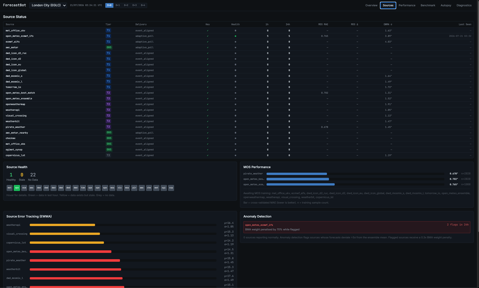Select the visual_crossing source name in table
This screenshot has width=479, height=288.
(16, 116)
